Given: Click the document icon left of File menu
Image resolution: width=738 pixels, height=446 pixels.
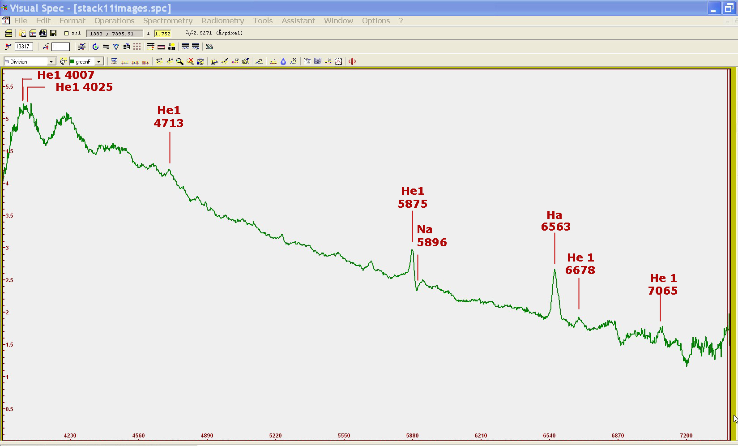Looking at the screenshot, I should pyautogui.click(x=6, y=21).
